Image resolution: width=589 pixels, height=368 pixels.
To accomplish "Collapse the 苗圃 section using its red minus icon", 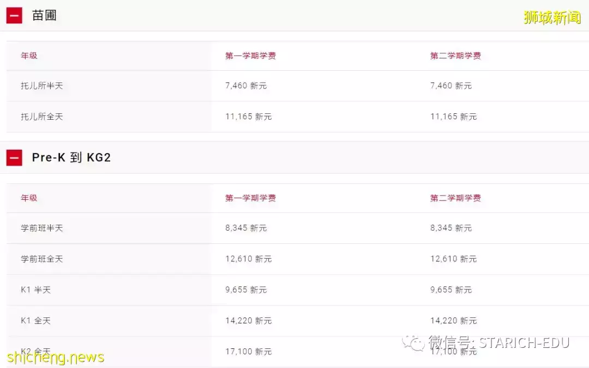I will click(14, 16).
